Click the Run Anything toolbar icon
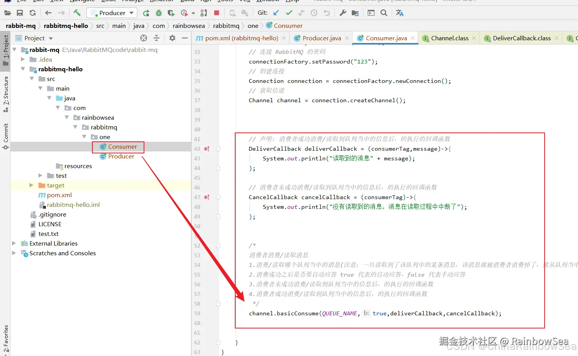This screenshot has width=578, height=356. [371, 13]
